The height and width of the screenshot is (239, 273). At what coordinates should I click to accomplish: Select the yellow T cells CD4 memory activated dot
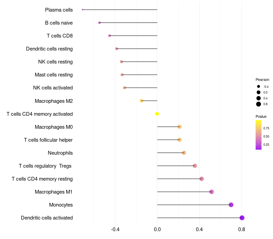point(157,114)
